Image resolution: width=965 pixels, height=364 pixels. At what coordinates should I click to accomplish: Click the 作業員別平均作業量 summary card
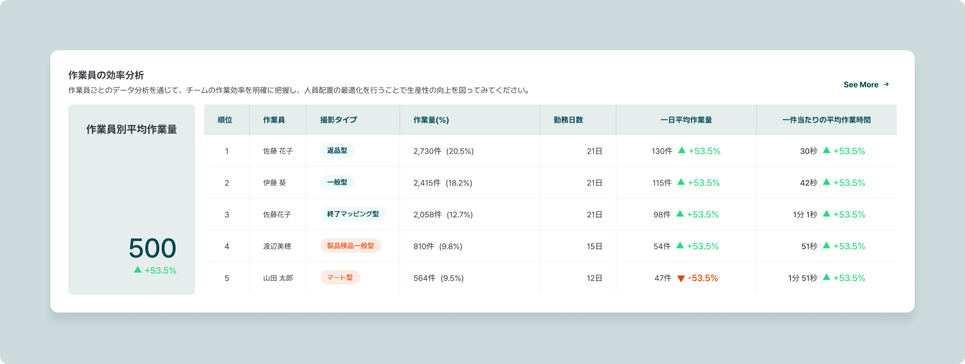(132, 199)
